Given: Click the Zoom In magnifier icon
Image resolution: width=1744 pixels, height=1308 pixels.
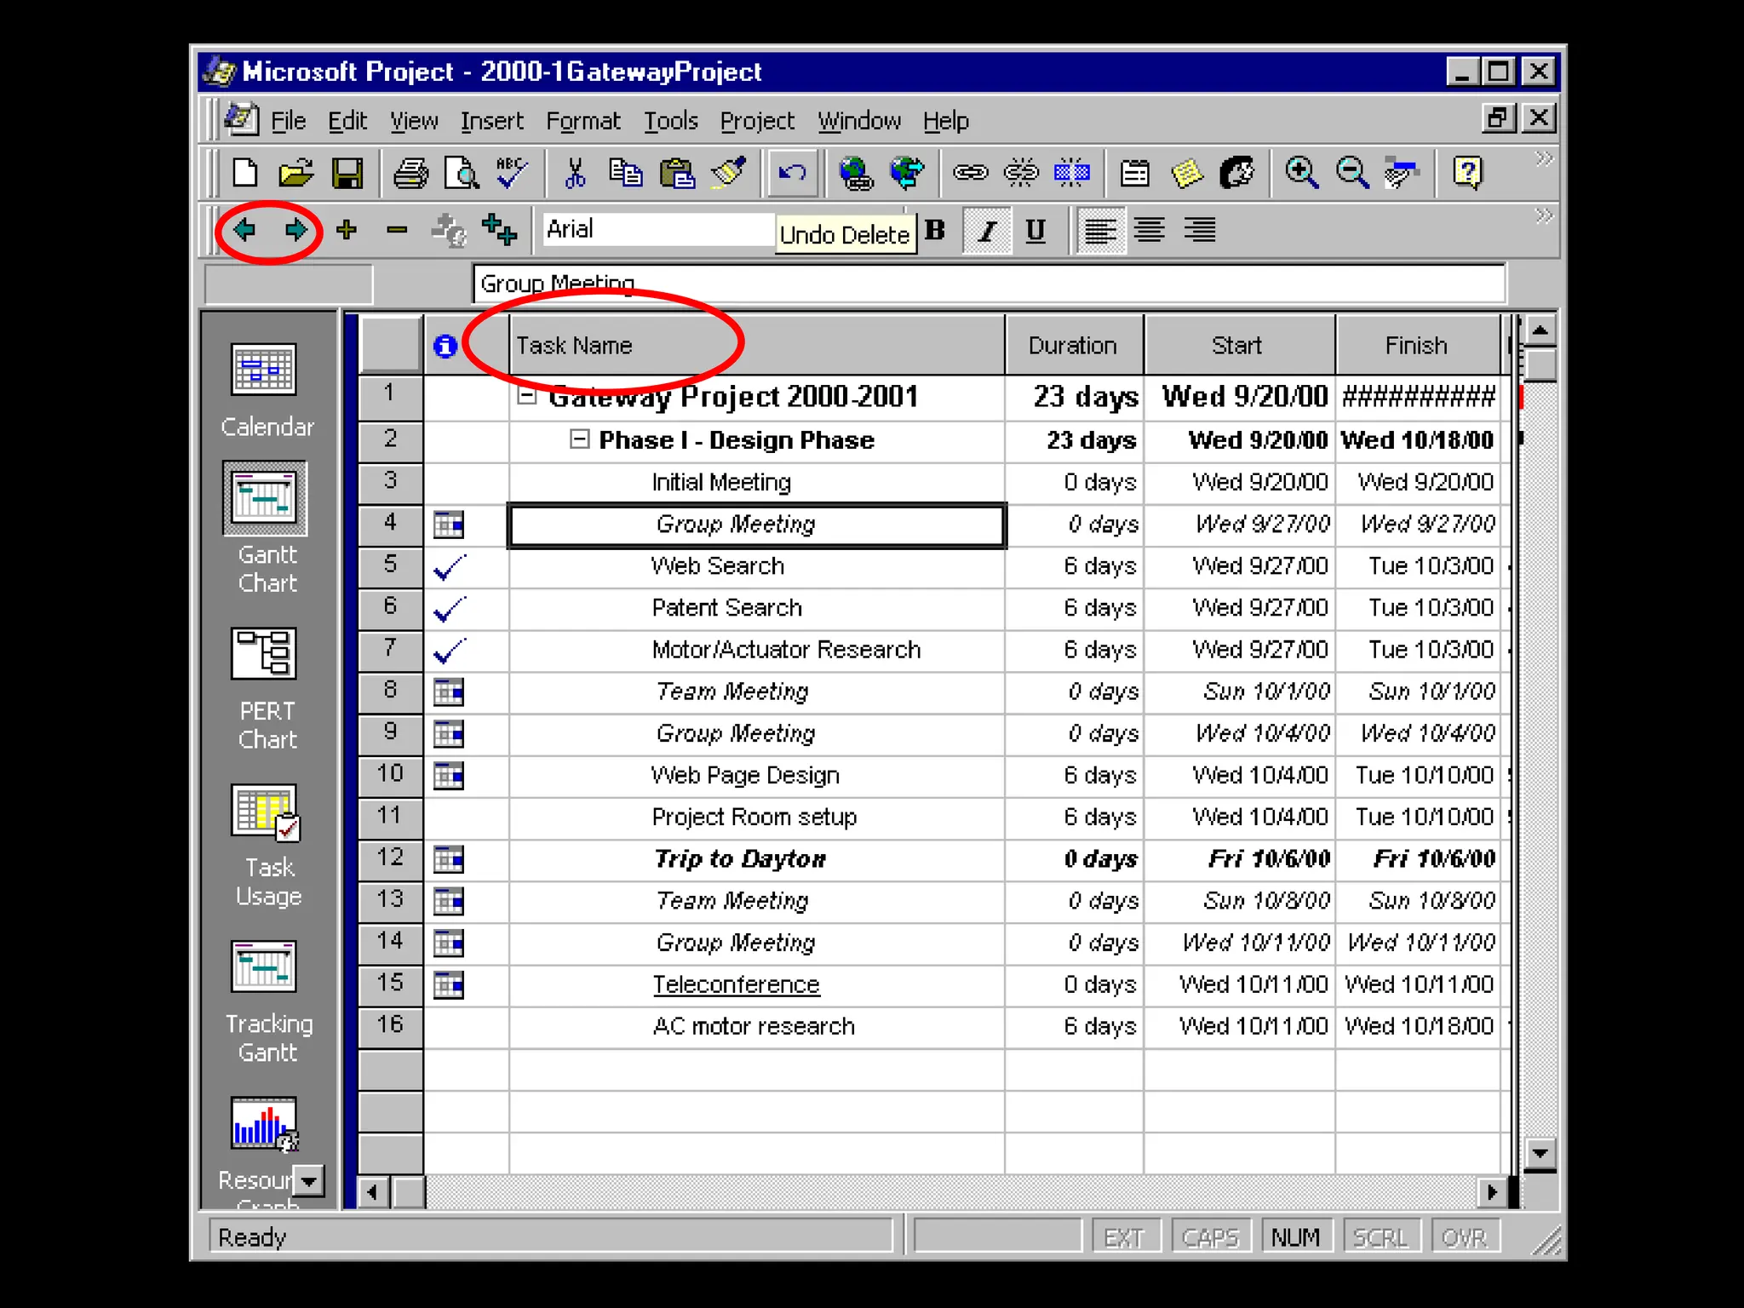Looking at the screenshot, I should point(1301,174).
